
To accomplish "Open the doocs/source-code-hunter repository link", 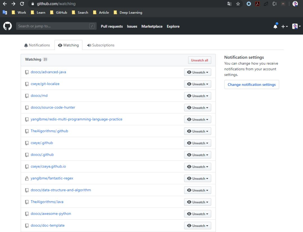I will [53, 107].
